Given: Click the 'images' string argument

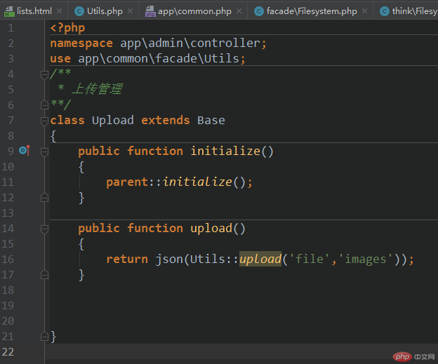Looking at the screenshot, I should click(368, 259).
